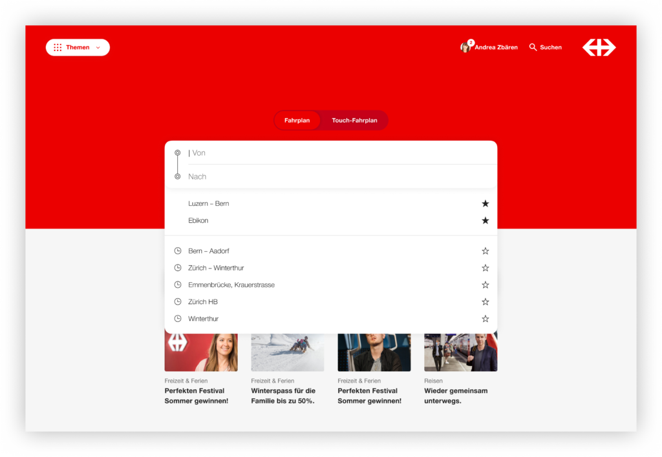This screenshot has height=457, width=662.
Task: Unfavorite the Luzern – Bern connection star
Action: (x=485, y=203)
